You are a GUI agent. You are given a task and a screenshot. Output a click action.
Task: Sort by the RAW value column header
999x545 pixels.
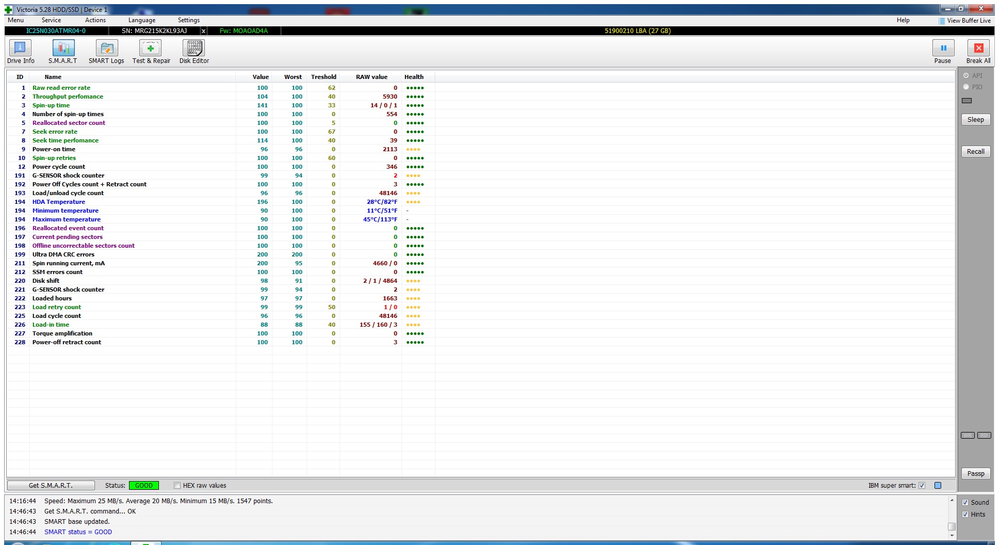pos(372,77)
